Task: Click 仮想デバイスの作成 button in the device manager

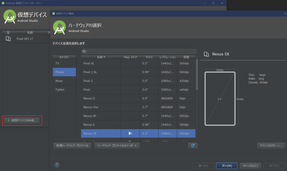Action: (x=22, y=120)
